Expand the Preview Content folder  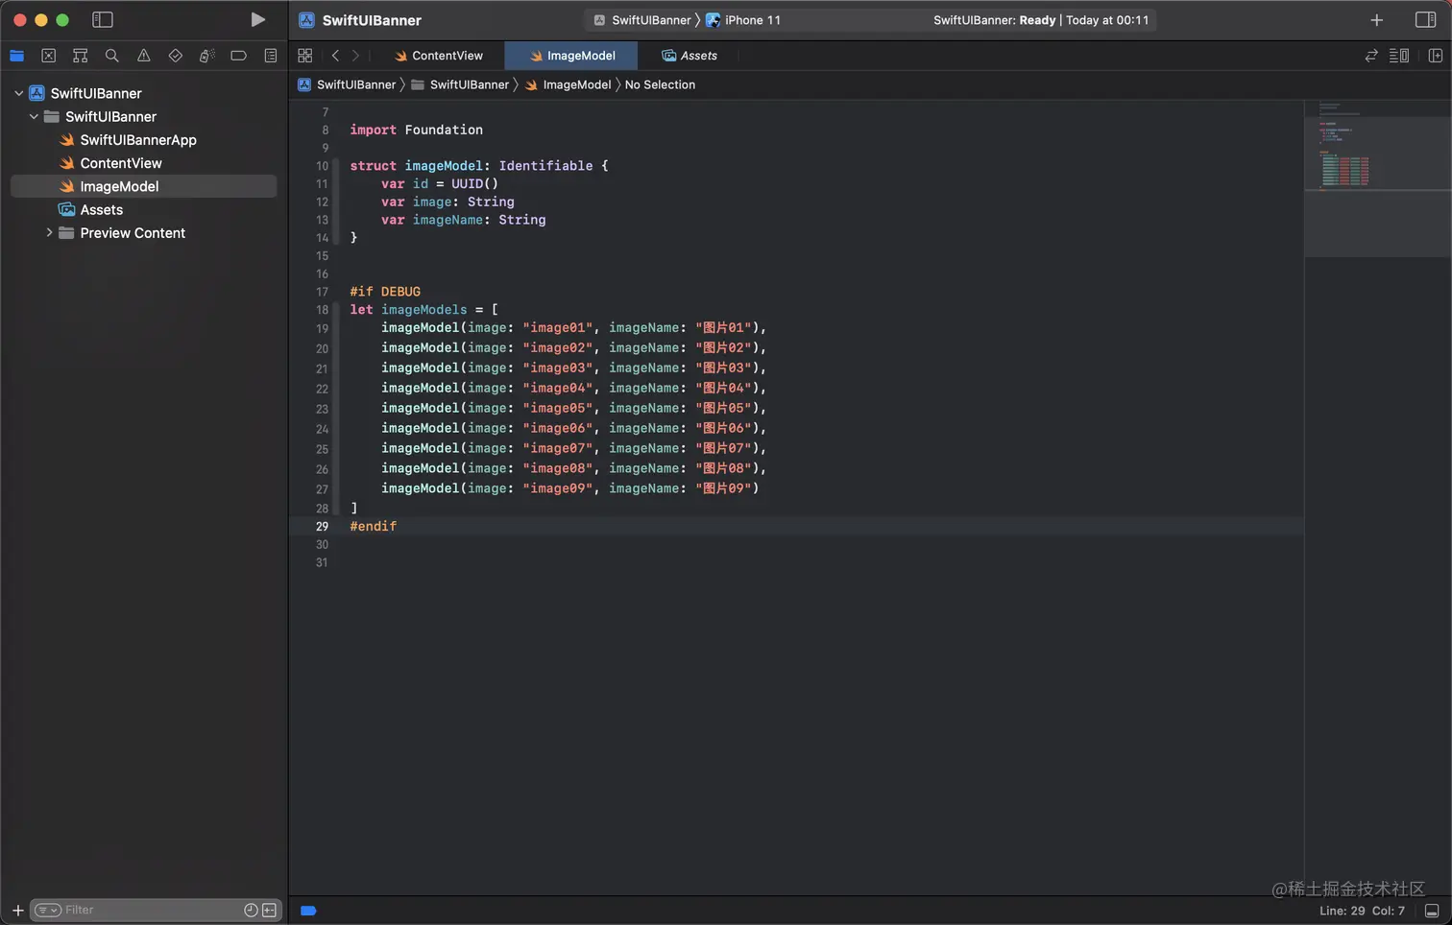click(x=49, y=233)
